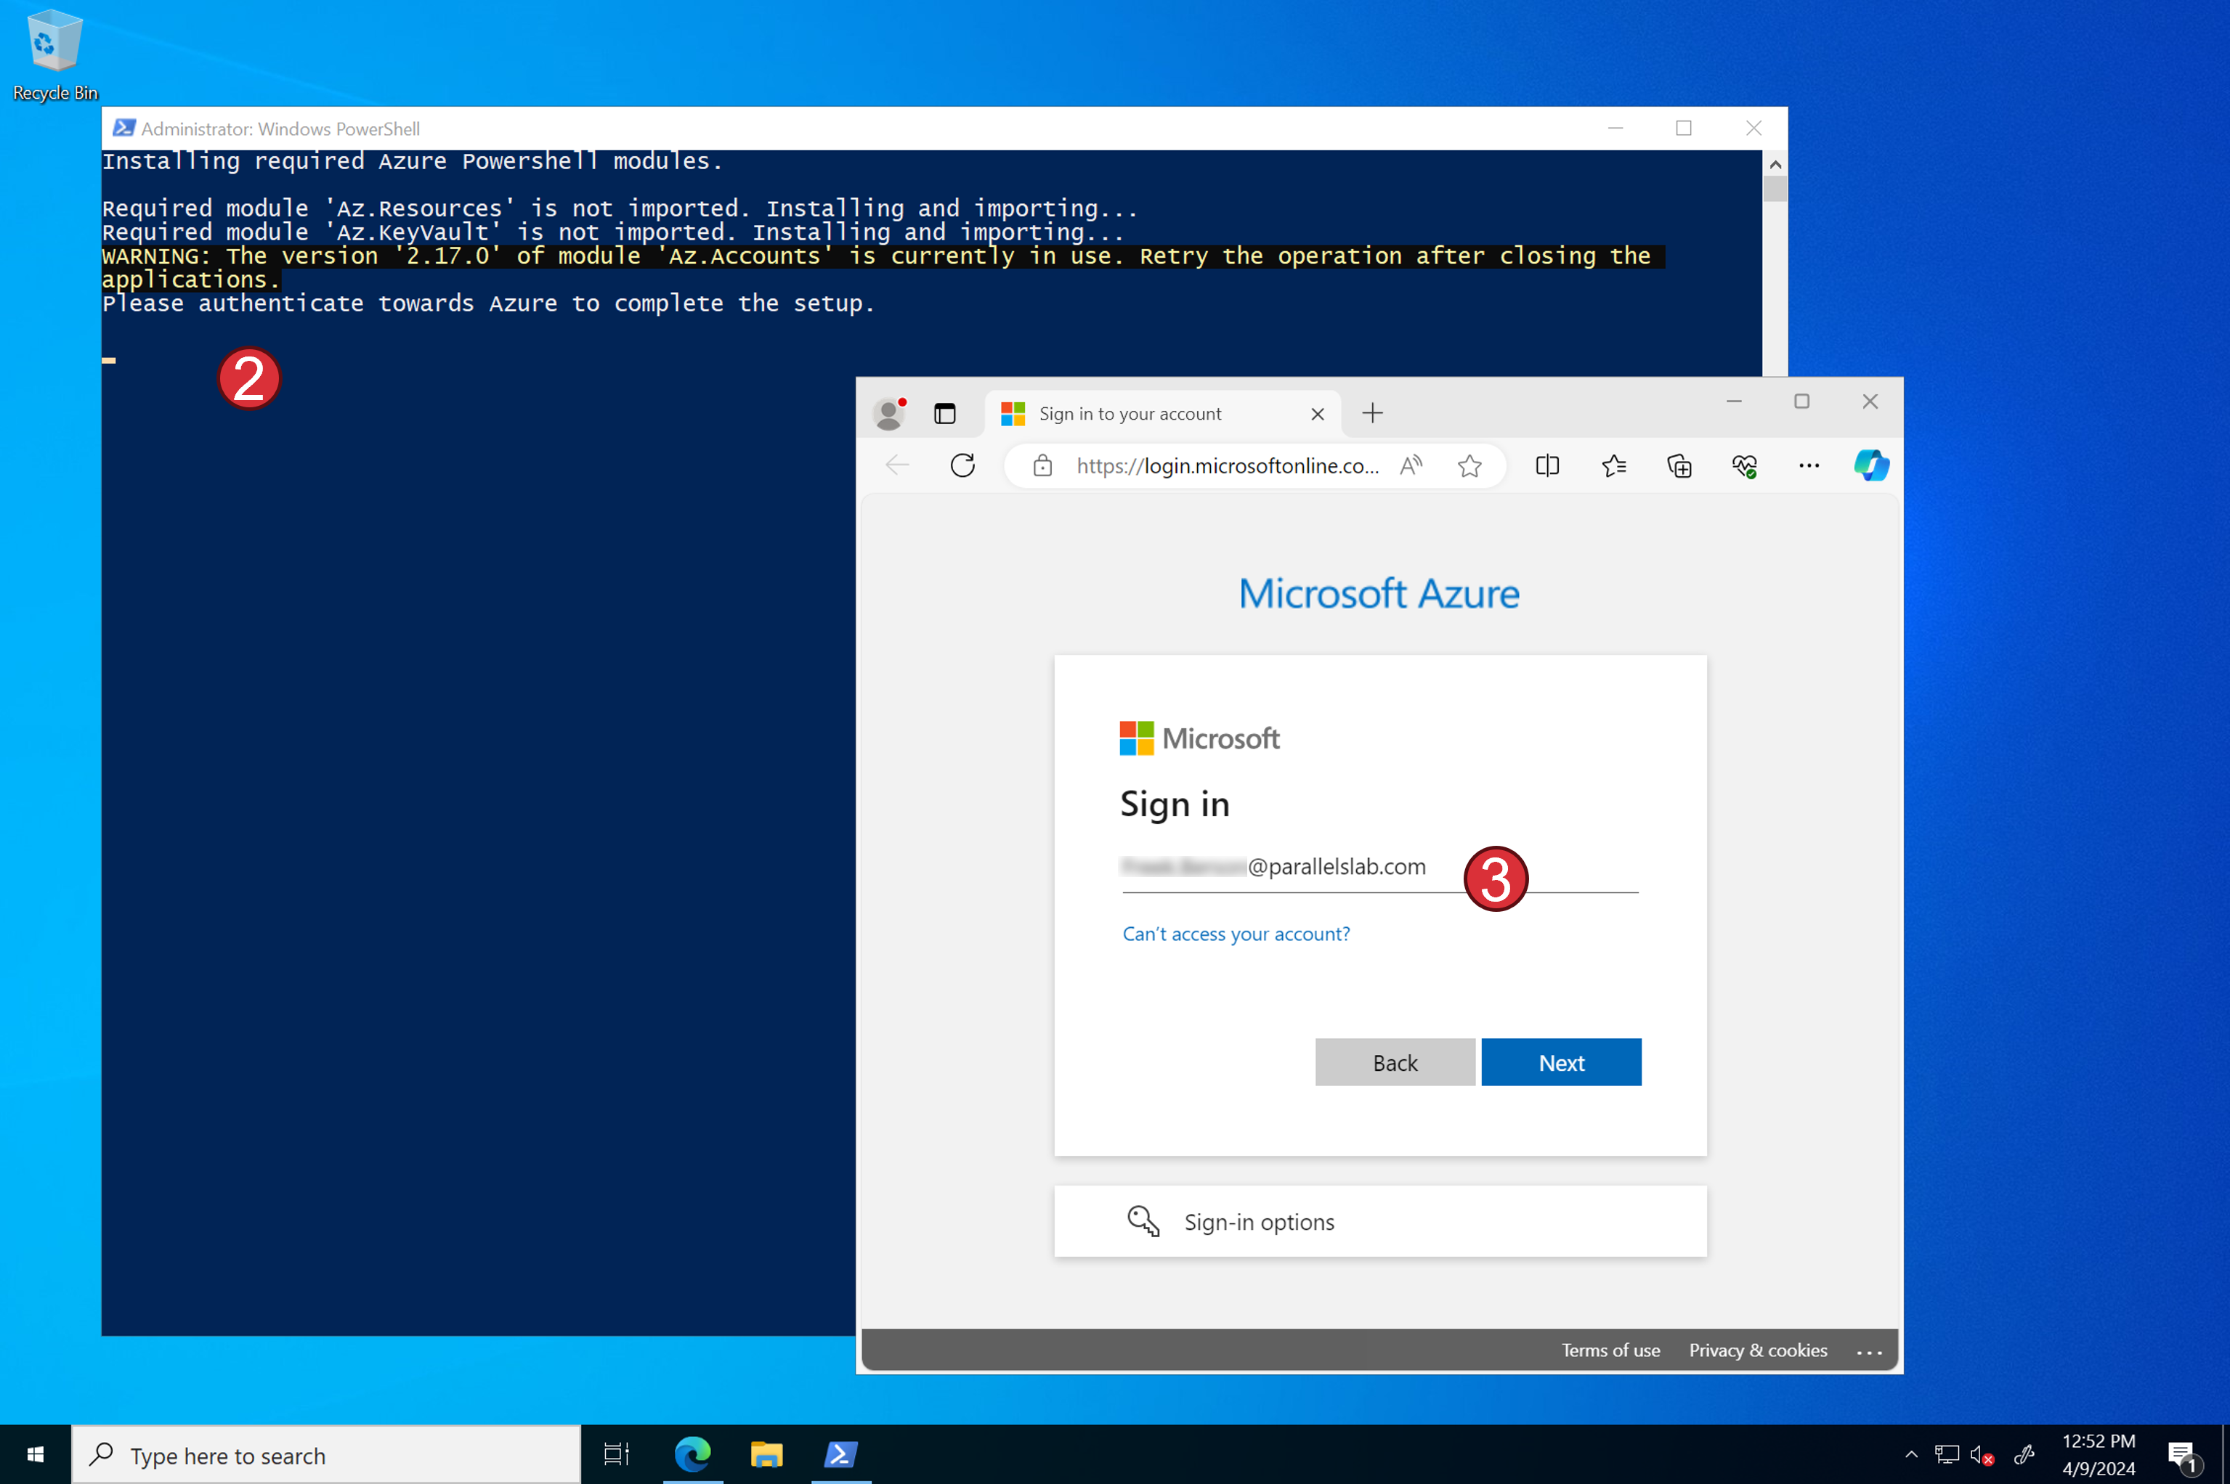Open Edge Collections panel
The height and width of the screenshot is (1484, 2230).
click(1679, 465)
